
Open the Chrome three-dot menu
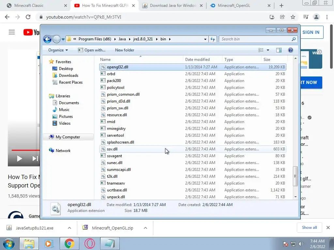[x=327, y=17]
